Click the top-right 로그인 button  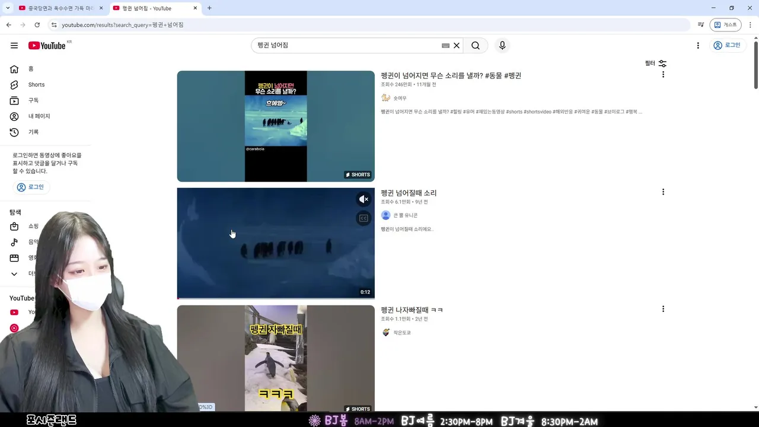[x=727, y=46]
